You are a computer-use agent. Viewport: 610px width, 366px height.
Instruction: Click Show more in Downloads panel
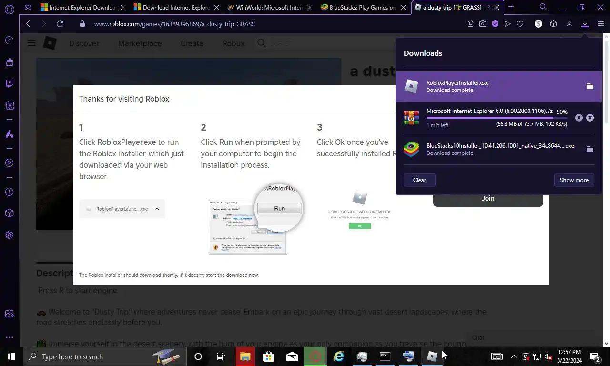tap(574, 180)
